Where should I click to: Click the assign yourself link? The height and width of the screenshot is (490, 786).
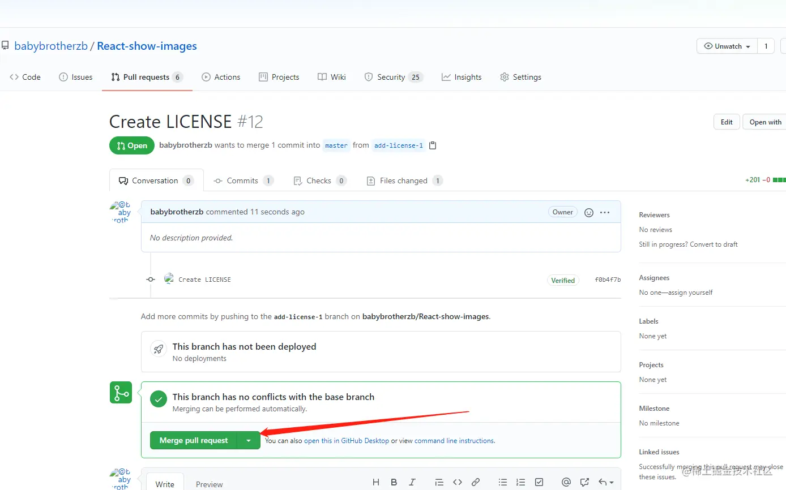click(x=691, y=293)
